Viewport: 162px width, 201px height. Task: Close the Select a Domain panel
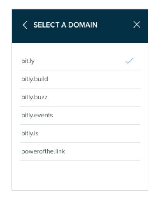(137, 25)
